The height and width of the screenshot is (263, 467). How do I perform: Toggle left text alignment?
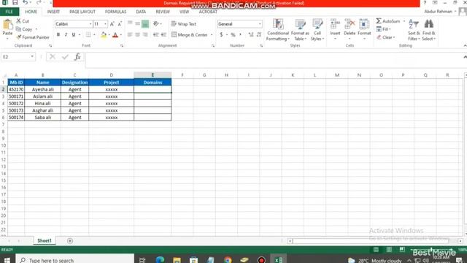pos(130,35)
